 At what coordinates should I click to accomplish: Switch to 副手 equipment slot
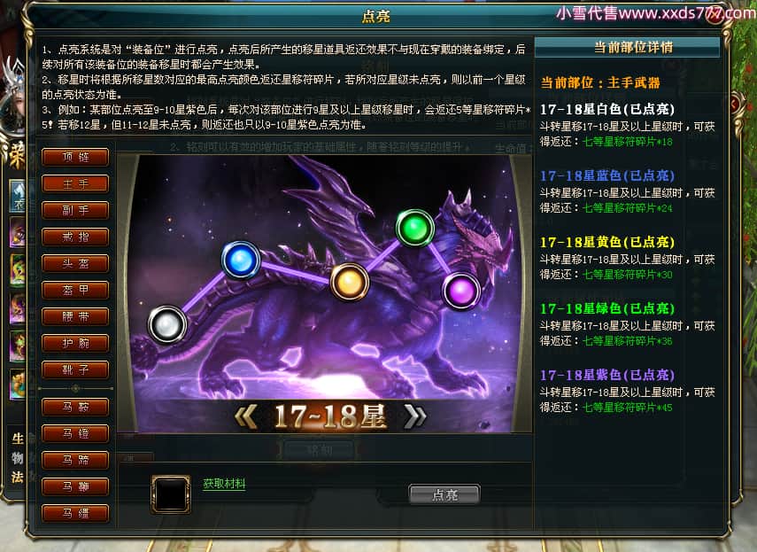75,210
